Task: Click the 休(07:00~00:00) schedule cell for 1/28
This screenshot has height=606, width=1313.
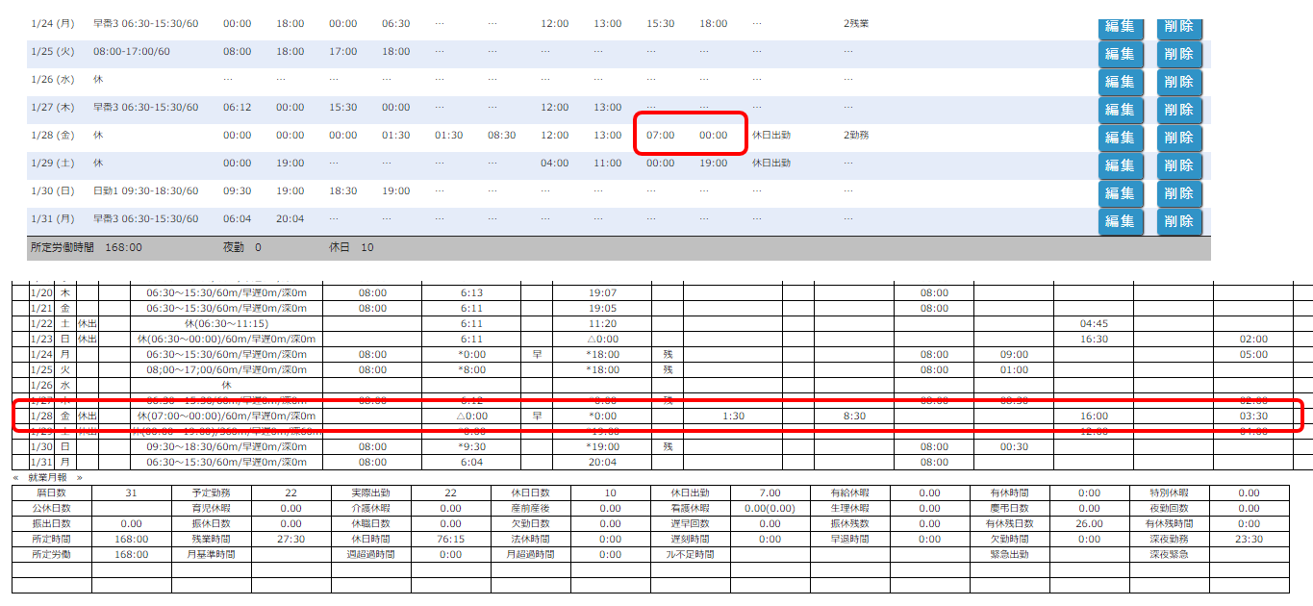Action: 226,417
